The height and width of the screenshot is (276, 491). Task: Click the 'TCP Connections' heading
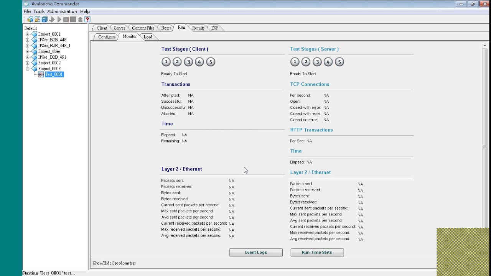(310, 84)
